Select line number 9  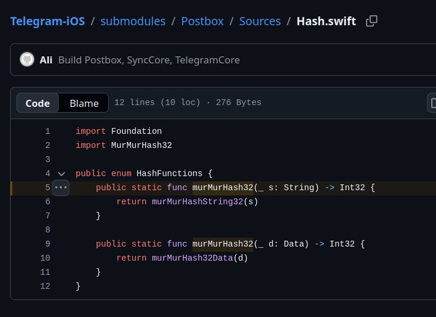click(x=48, y=244)
